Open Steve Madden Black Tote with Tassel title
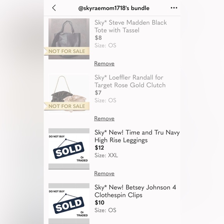Image resolution: width=224 pixels, height=224 pixels. (x=131, y=26)
